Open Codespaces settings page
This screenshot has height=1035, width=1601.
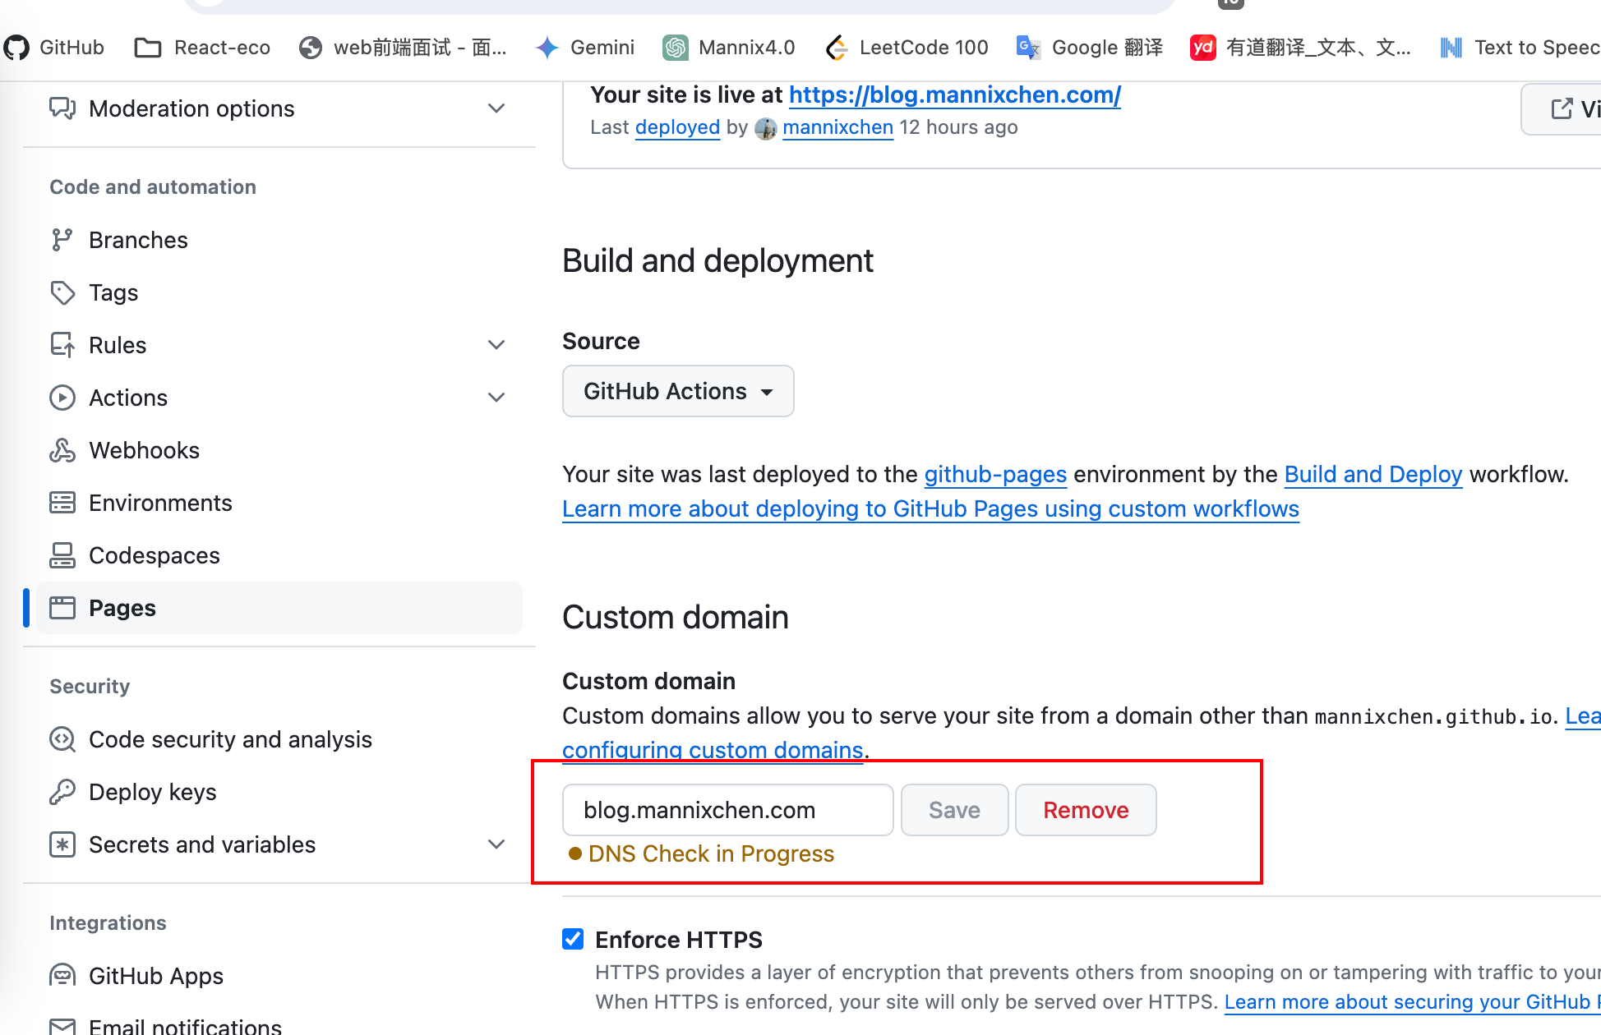pos(279,555)
